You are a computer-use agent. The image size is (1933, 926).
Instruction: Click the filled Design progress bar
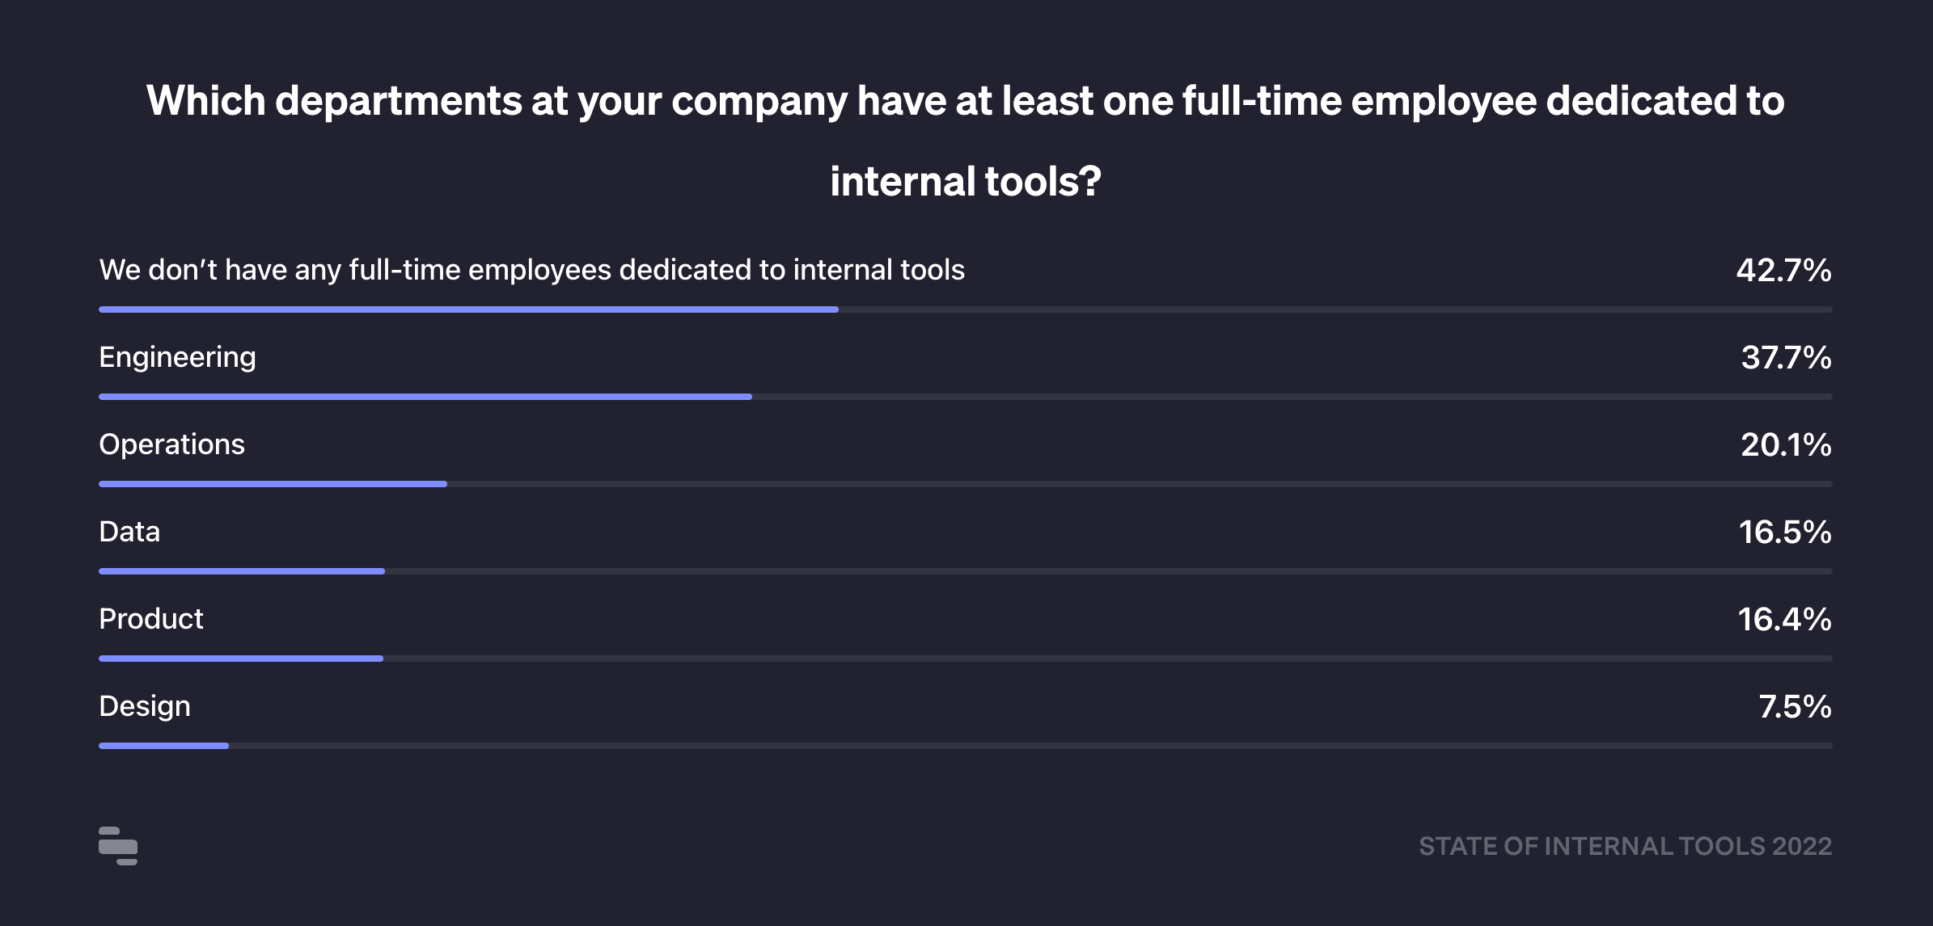[163, 746]
